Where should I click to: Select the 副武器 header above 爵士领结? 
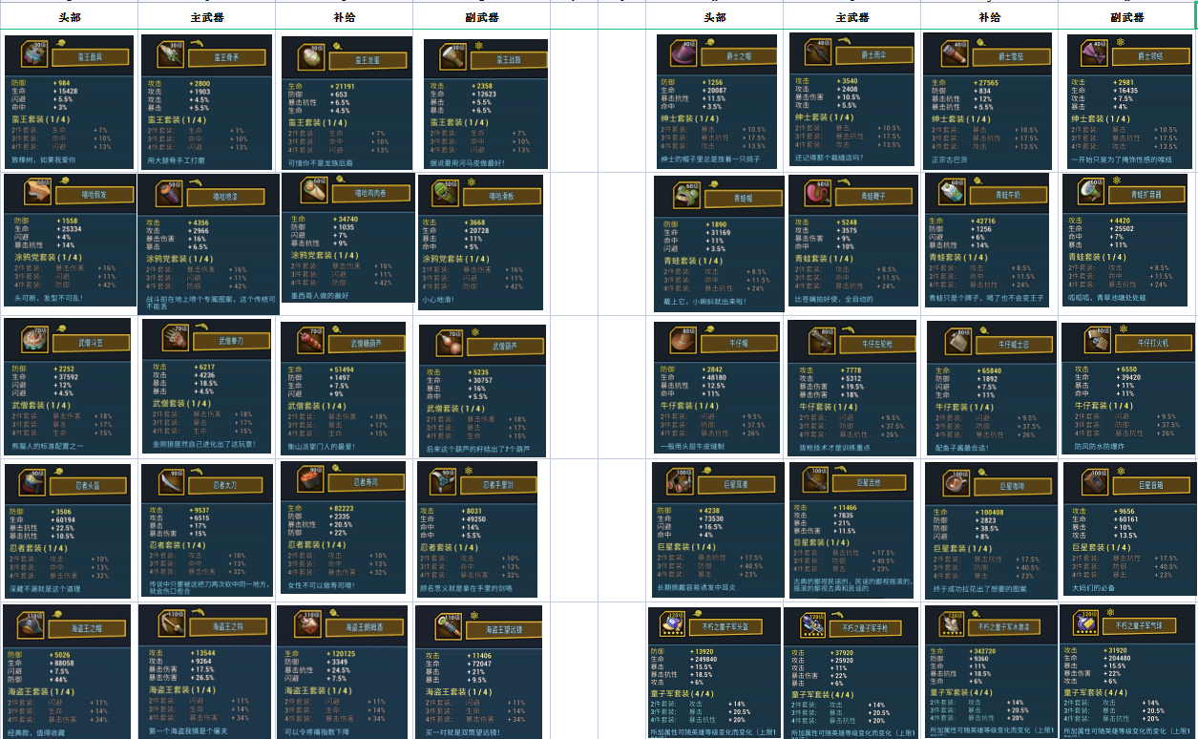tap(1126, 18)
